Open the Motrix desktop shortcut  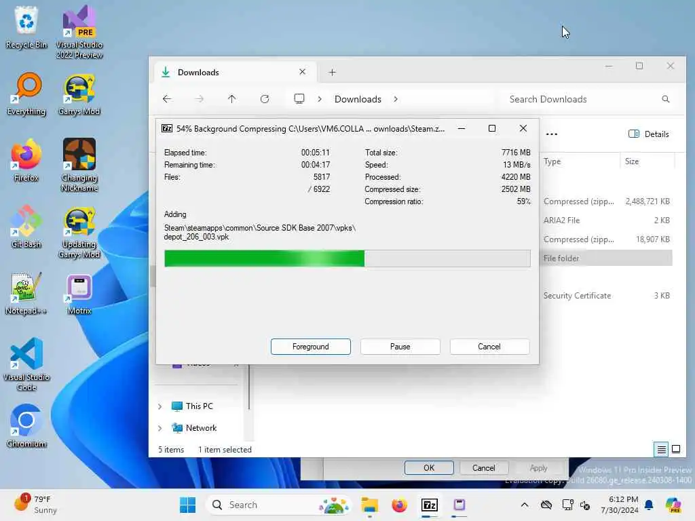[x=79, y=294]
